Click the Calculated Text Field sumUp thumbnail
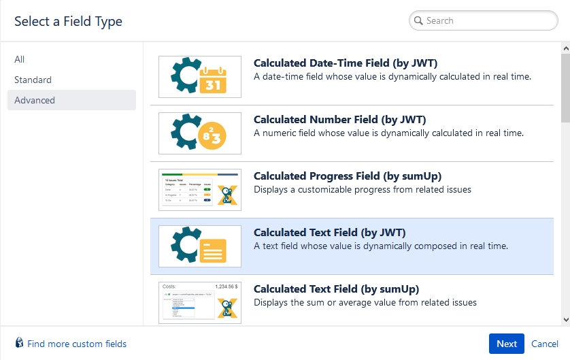Screen dimensions: 570x360 tap(199, 303)
